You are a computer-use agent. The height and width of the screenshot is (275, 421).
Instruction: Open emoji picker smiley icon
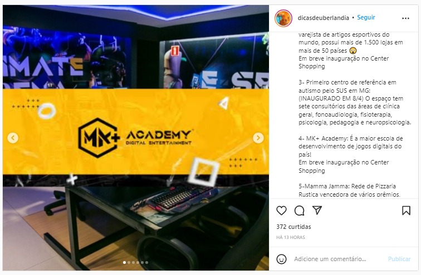click(281, 259)
